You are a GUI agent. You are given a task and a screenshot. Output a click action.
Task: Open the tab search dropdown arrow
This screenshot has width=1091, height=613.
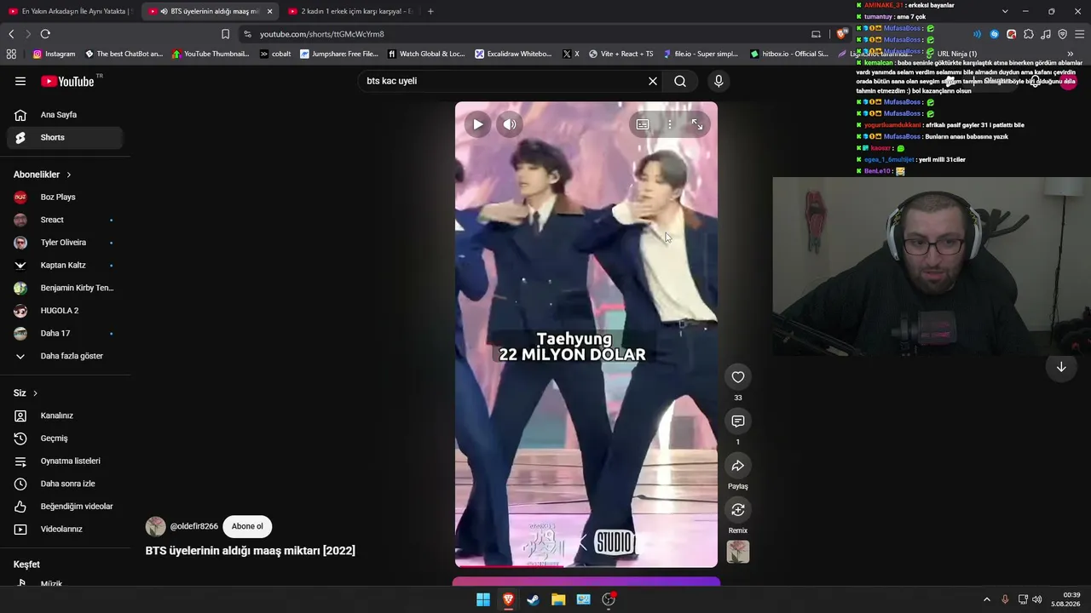[x=1005, y=11]
